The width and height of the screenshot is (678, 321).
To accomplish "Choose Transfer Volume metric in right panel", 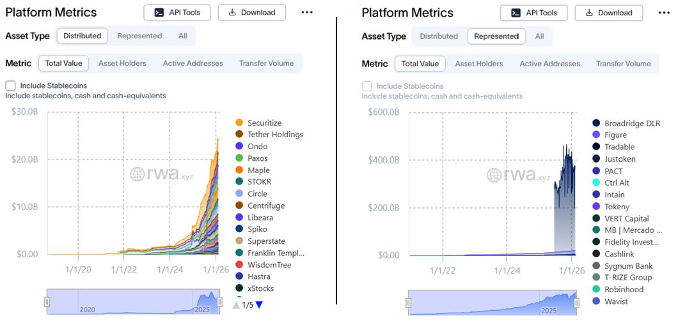I will click(623, 63).
